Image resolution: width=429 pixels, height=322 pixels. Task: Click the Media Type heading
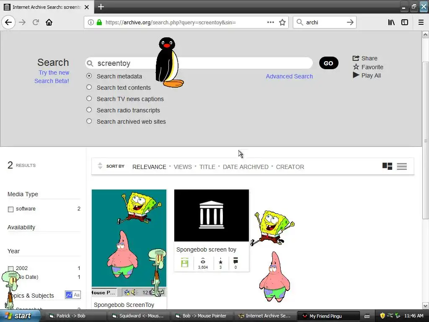[x=23, y=194]
